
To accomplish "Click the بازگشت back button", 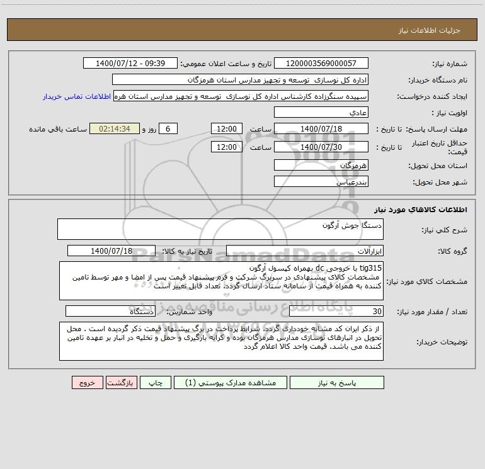I will 121,383.
